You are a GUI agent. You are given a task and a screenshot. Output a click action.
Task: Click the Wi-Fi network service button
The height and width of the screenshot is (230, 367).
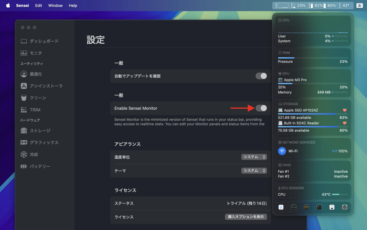point(282,151)
